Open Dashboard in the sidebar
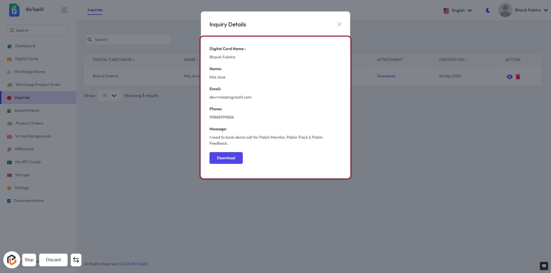551x273 pixels. coord(25,46)
